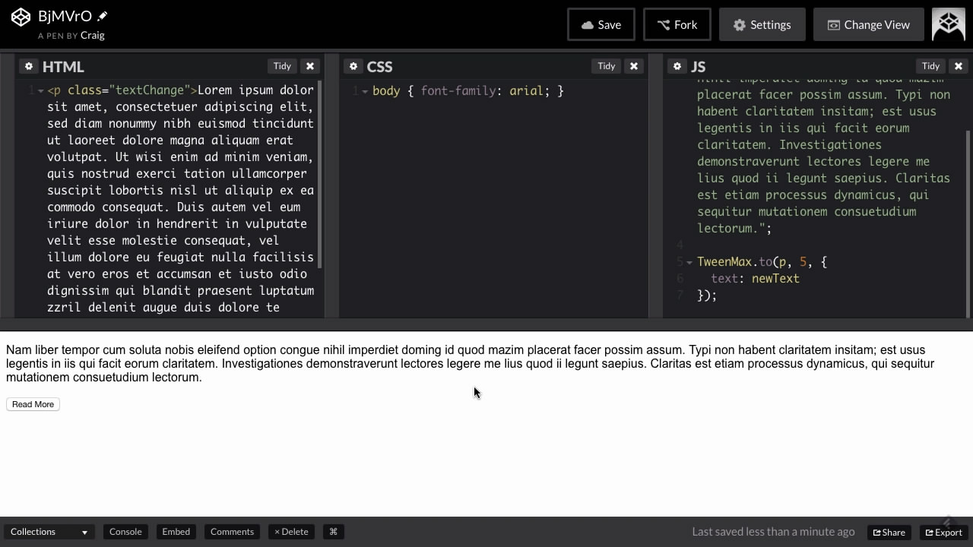
Task: Click the preview paragraph text
Action: pos(470,363)
